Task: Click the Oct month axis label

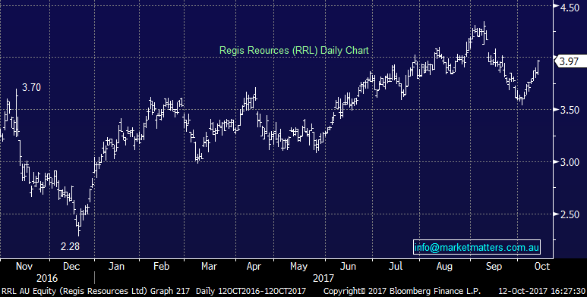Action: point(541,267)
